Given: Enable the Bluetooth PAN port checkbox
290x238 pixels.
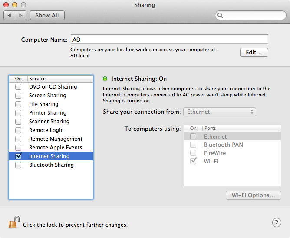Looking at the screenshot, I should 193,145.
